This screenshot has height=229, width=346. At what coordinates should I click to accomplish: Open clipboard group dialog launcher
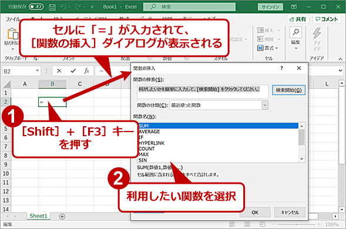point(35,59)
